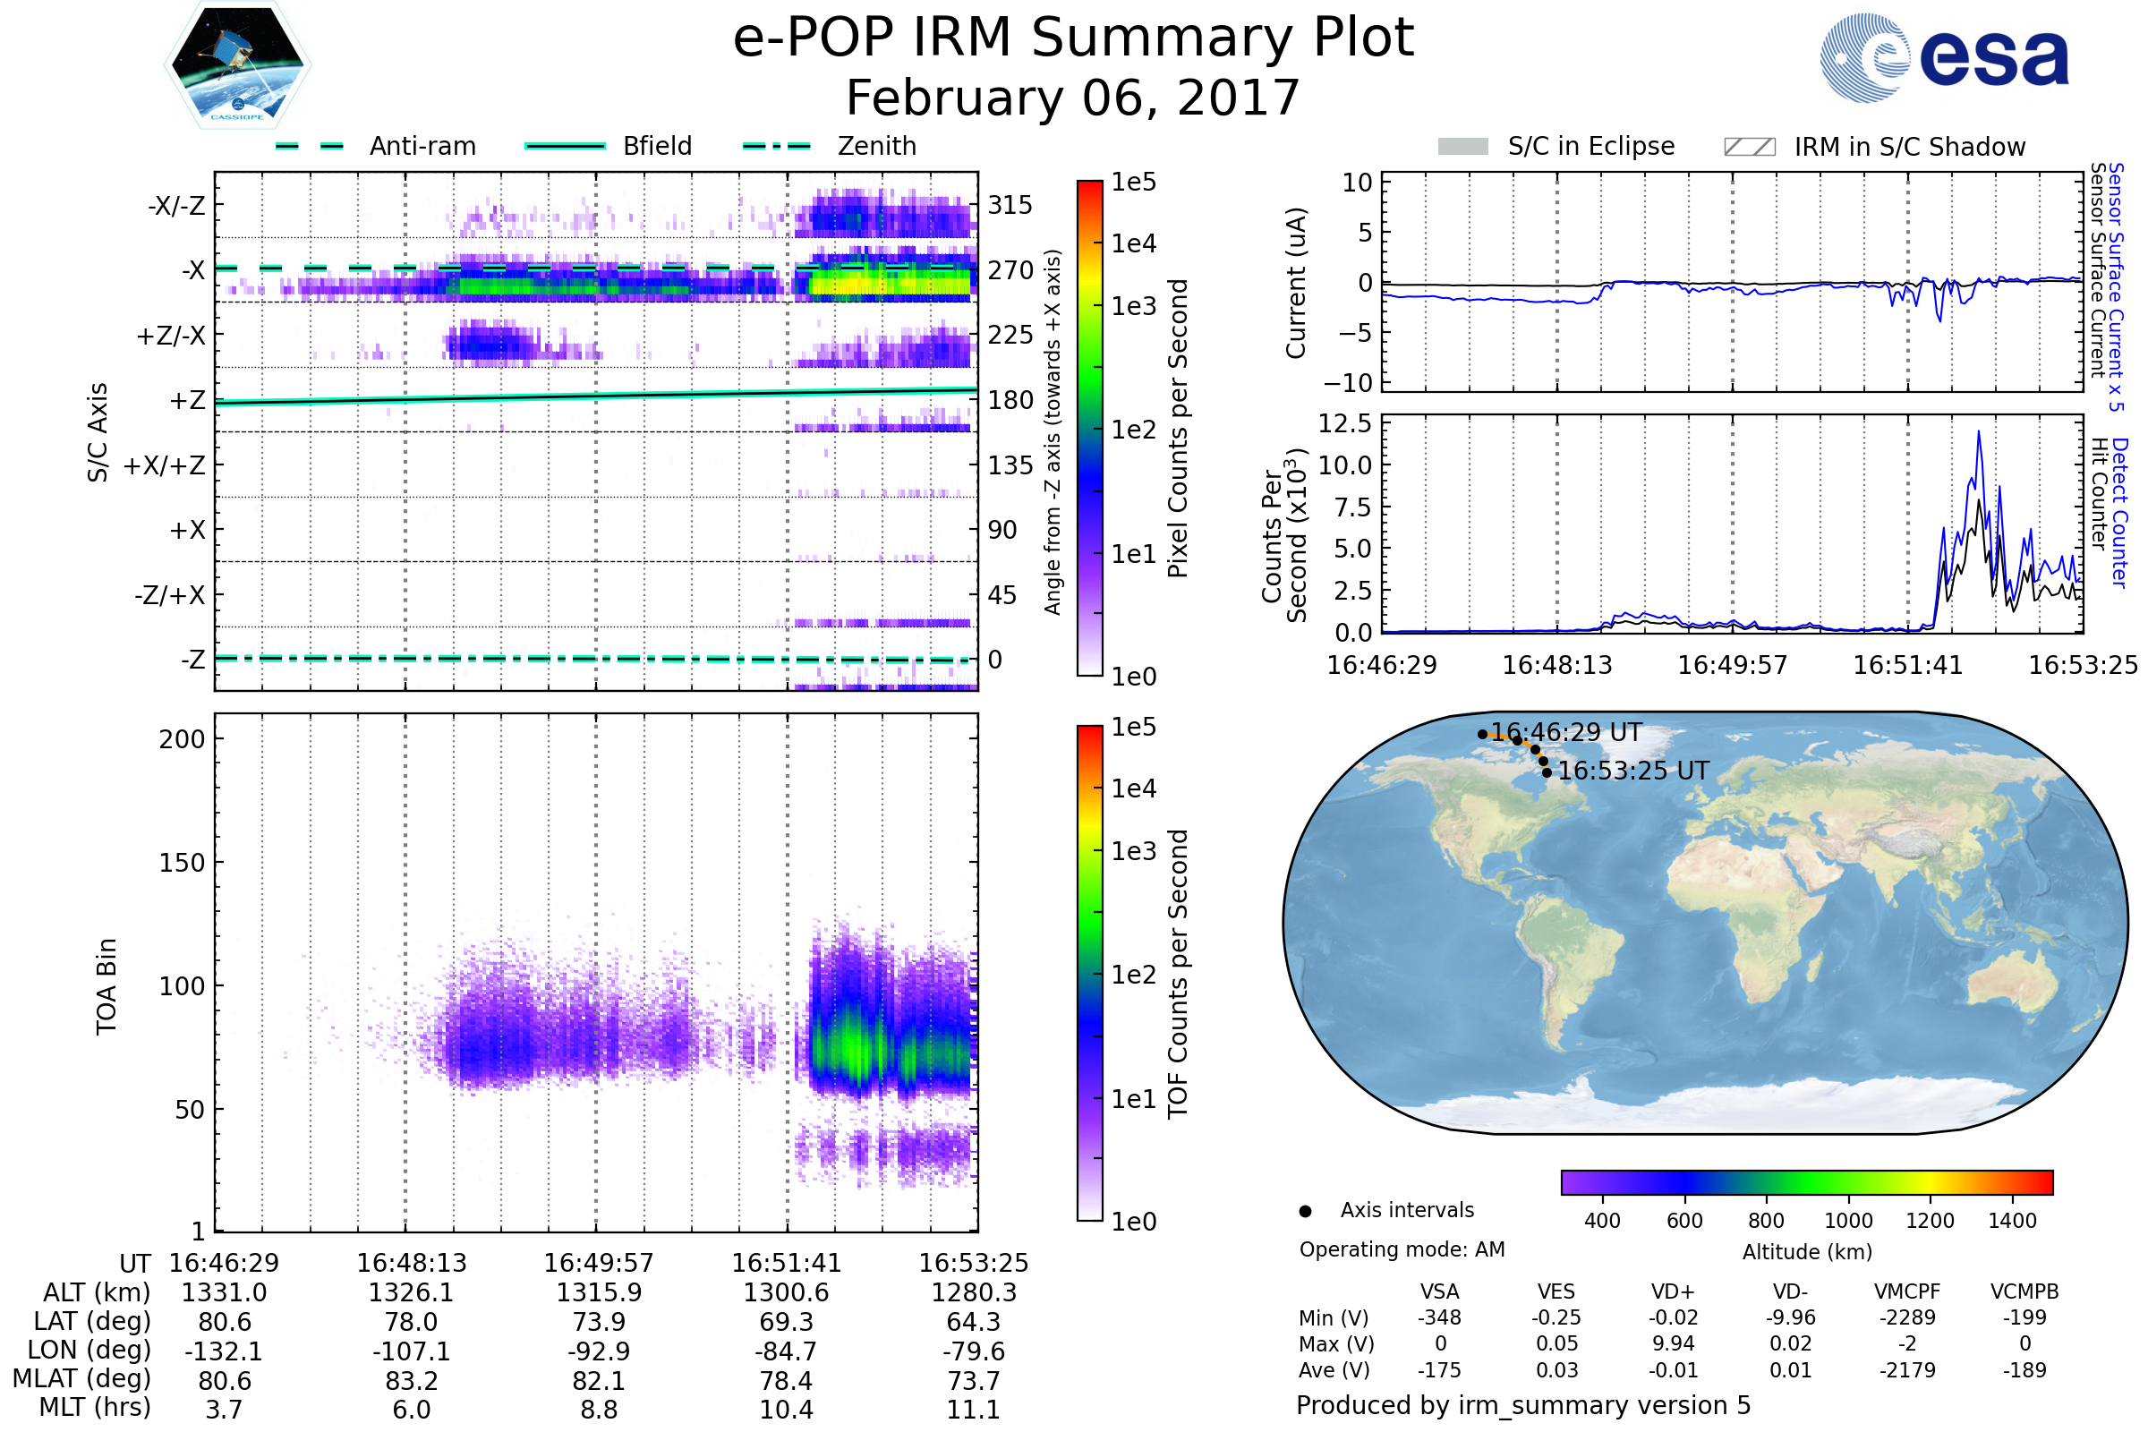The height and width of the screenshot is (1432, 2148).
Task: Click the 16:46:29 UT track start label
Action: coord(1566,732)
